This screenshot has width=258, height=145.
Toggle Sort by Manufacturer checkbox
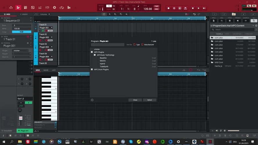pyautogui.click(x=142, y=45)
